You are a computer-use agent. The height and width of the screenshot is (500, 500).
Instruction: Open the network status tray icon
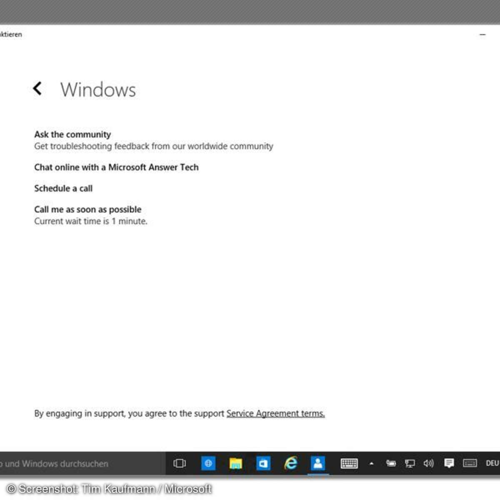tap(410, 463)
